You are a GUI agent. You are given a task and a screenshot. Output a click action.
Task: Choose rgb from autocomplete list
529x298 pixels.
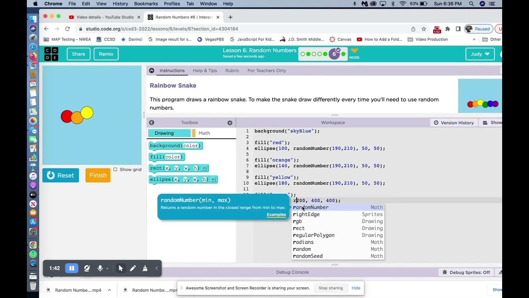(x=338, y=221)
